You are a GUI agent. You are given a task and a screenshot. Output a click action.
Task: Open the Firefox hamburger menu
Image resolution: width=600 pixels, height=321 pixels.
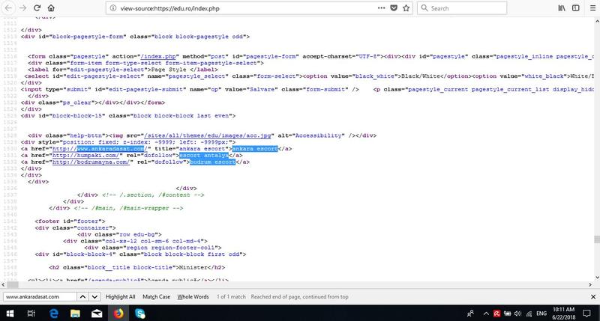591,8
